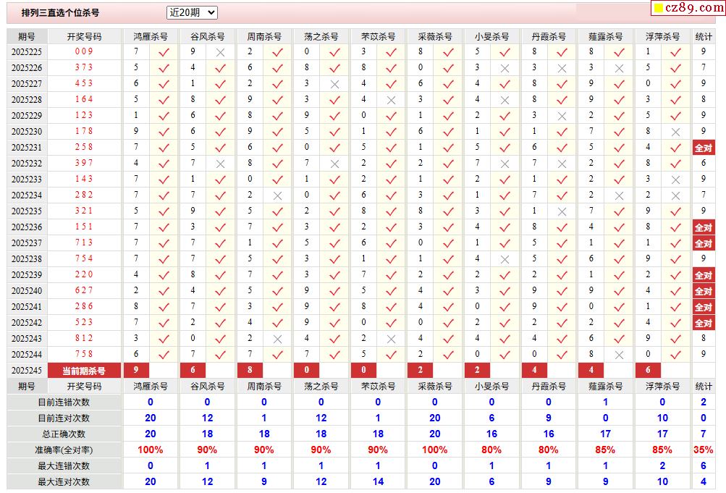Click the 目前连对次数 row label
The image size is (726, 493).
coord(64,418)
